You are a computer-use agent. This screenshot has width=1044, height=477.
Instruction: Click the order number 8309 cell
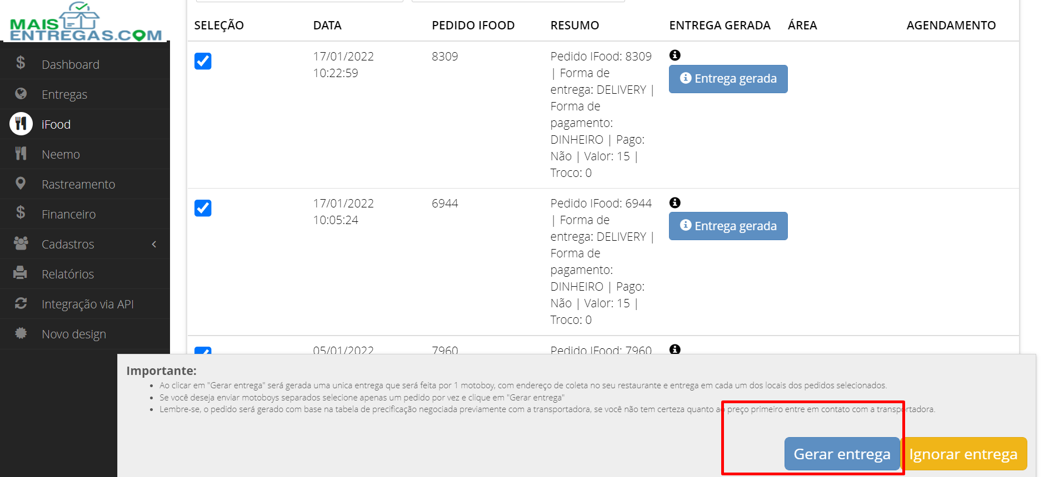(445, 56)
